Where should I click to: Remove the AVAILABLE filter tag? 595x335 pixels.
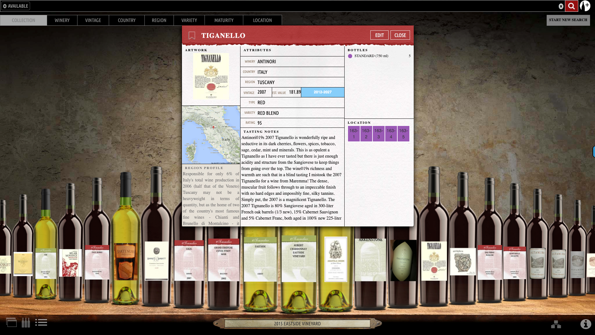pyautogui.click(x=5, y=6)
